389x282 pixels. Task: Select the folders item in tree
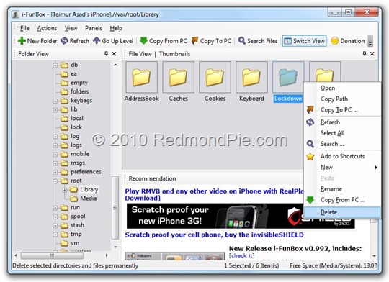coord(80,91)
